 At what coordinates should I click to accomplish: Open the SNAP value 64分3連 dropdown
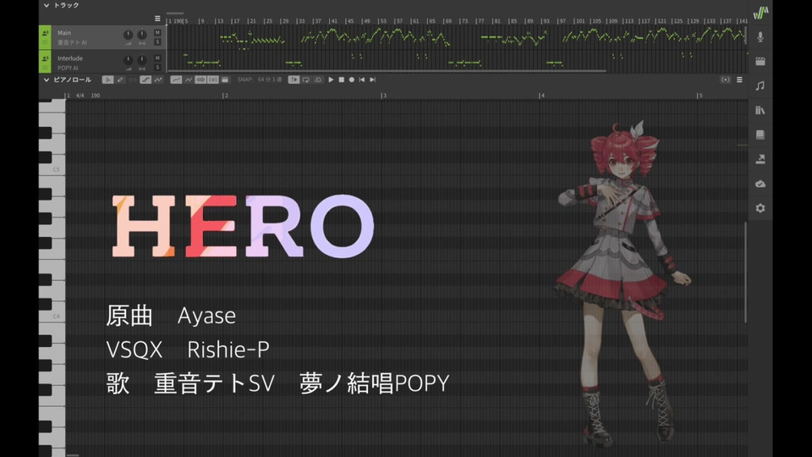pos(270,80)
